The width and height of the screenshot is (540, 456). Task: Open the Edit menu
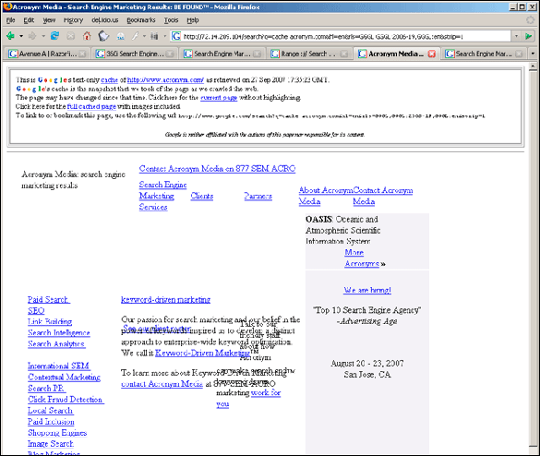(29, 20)
